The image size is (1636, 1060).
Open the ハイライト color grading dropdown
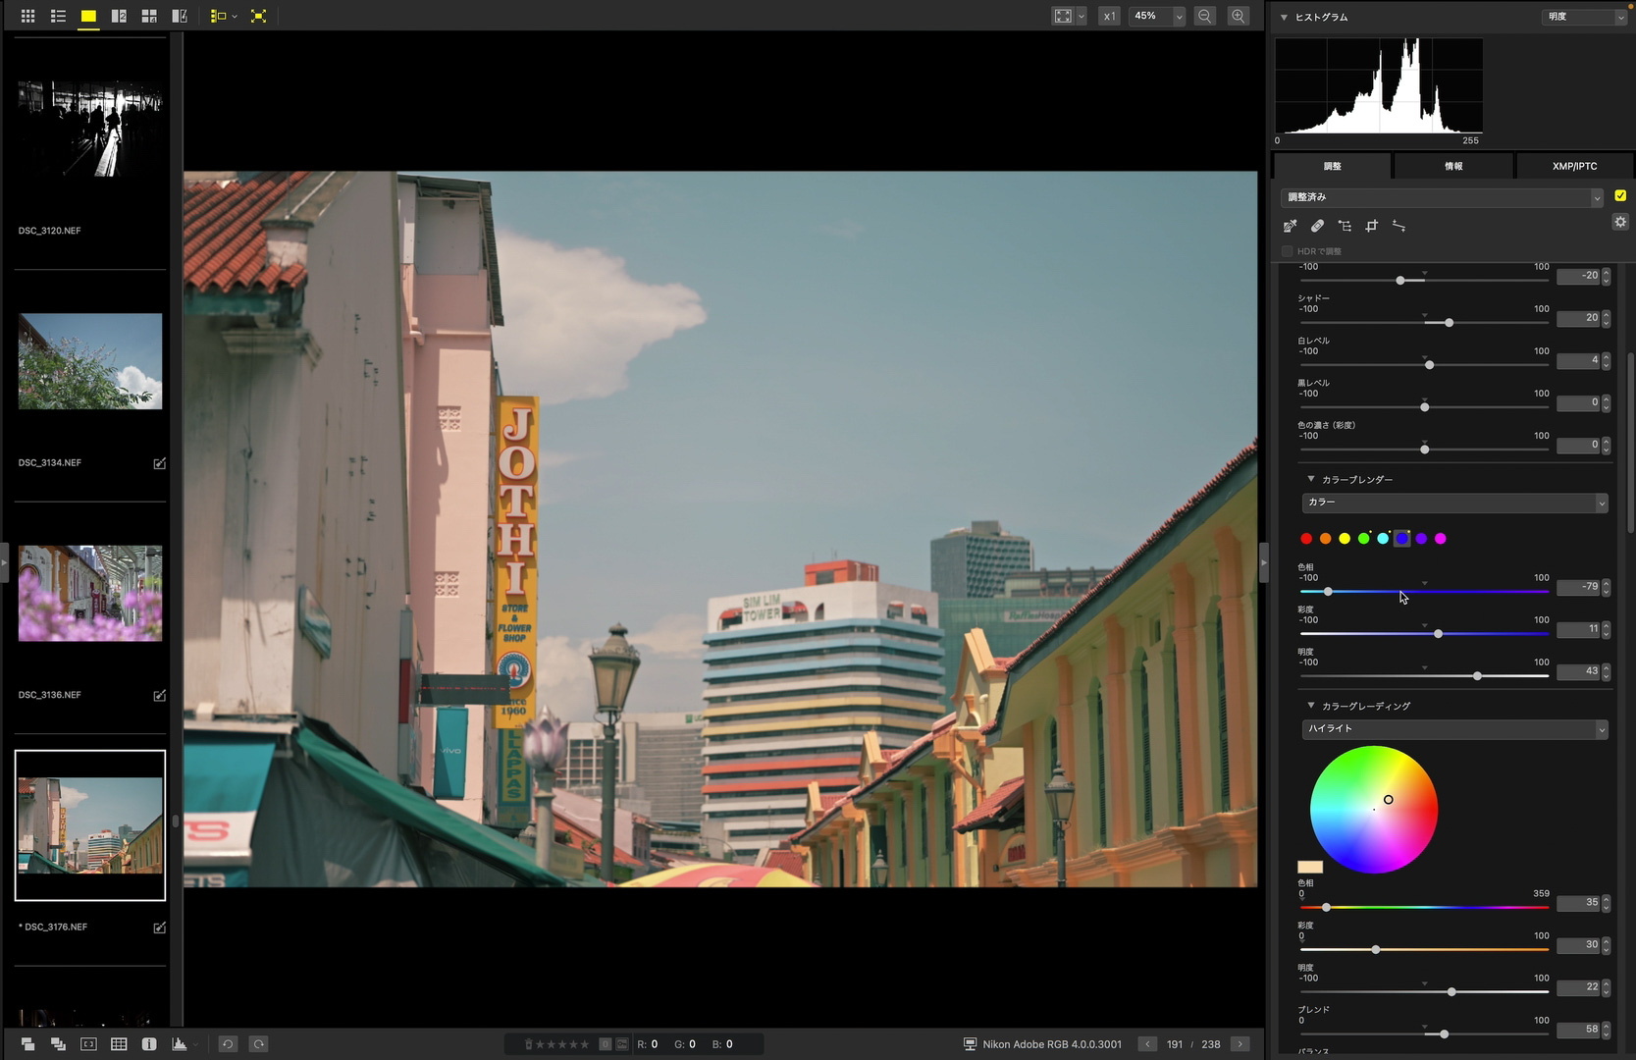pos(1454,728)
